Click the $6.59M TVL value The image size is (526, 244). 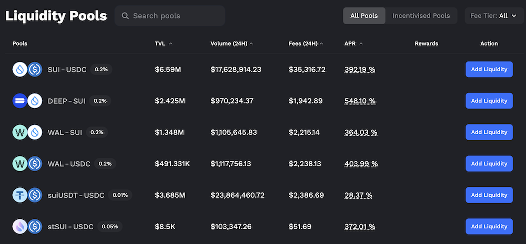click(x=168, y=70)
